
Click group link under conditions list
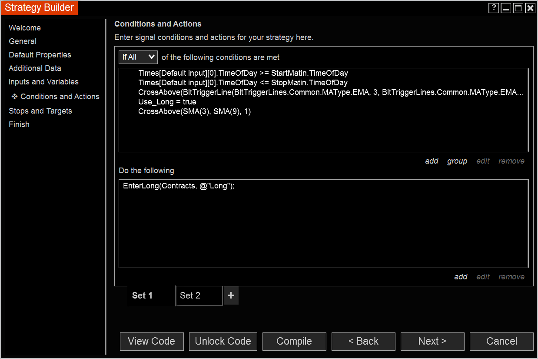click(457, 161)
